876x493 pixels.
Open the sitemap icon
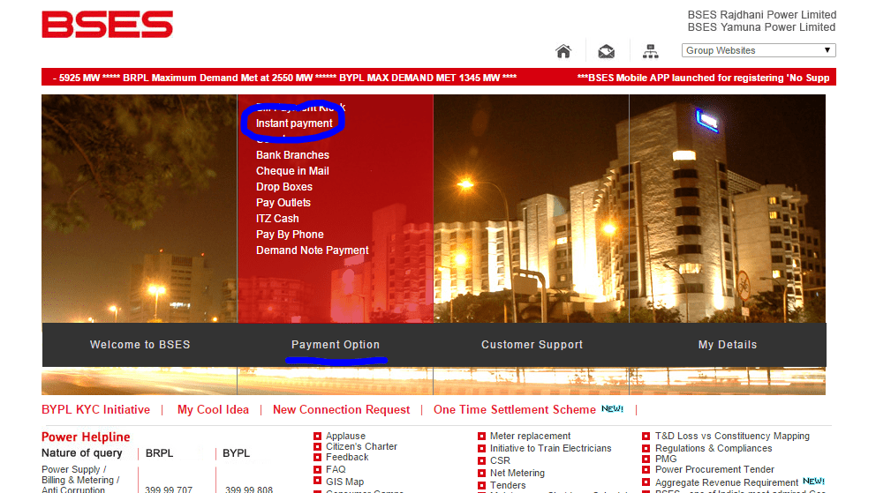[650, 51]
